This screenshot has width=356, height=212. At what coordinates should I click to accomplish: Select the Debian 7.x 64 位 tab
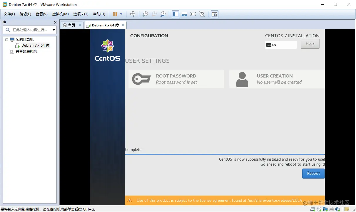pyautogui.click(x=105, y=25)
